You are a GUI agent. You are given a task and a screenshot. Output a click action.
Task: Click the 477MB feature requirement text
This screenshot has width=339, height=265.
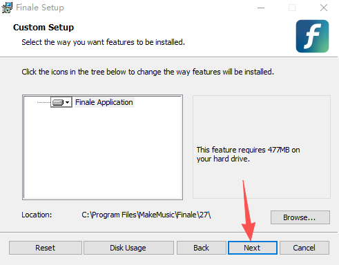(248, 155)
